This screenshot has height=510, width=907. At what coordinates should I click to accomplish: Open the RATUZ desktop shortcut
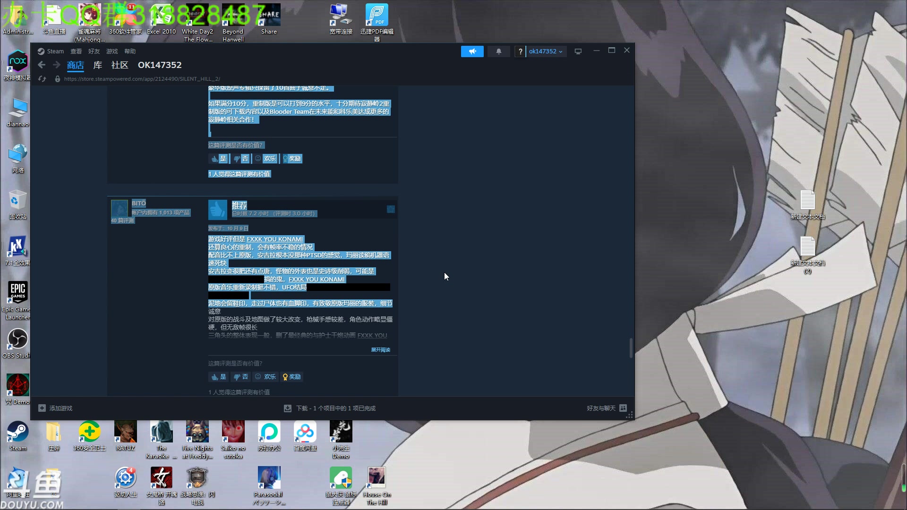[125, 436]
